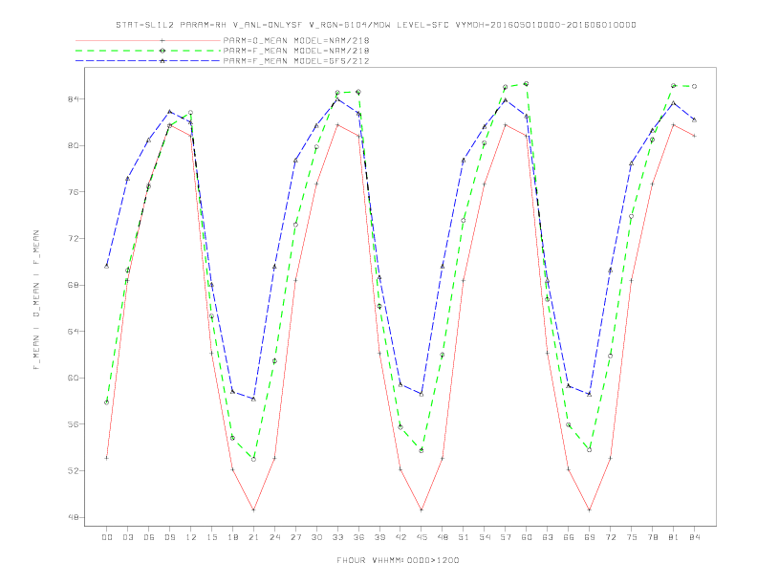
Task: Click y-axis tick label 80
Action: [x=74, y=145]
